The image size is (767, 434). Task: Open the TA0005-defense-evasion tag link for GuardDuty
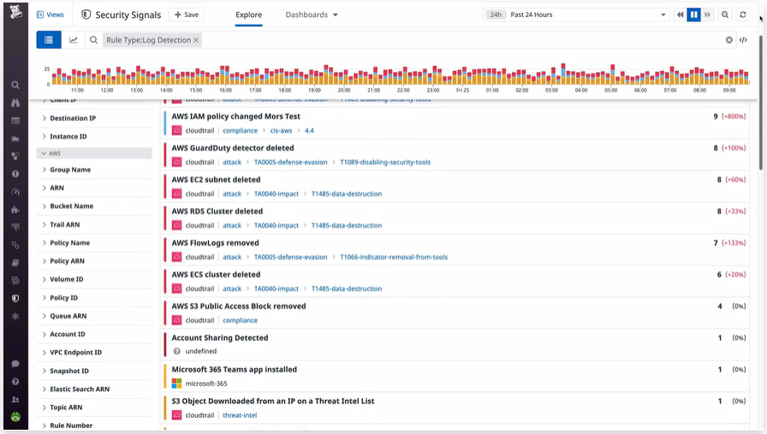tap(290, 162)
